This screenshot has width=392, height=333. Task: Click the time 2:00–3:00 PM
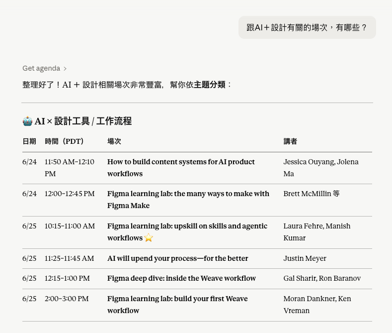pos(67,299)
